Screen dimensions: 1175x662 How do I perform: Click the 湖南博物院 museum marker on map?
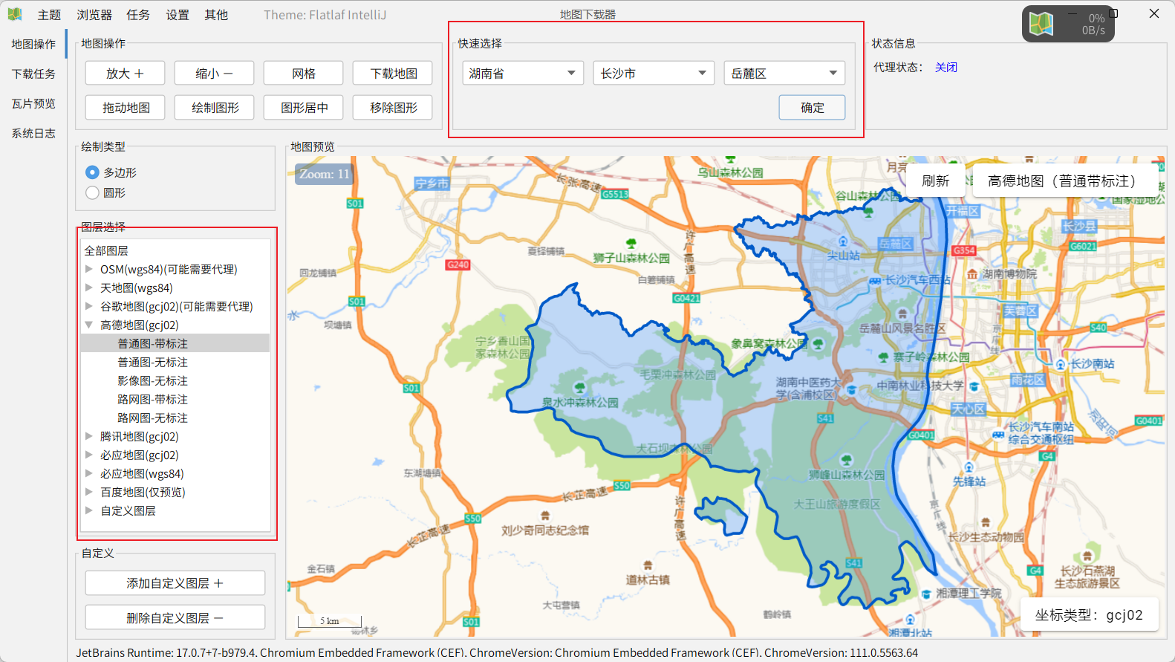click(x=972, y=274)
